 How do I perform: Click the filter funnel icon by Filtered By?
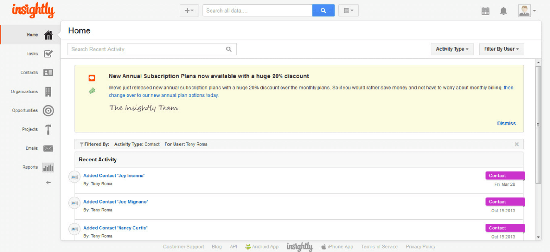[x=82, y=144]
